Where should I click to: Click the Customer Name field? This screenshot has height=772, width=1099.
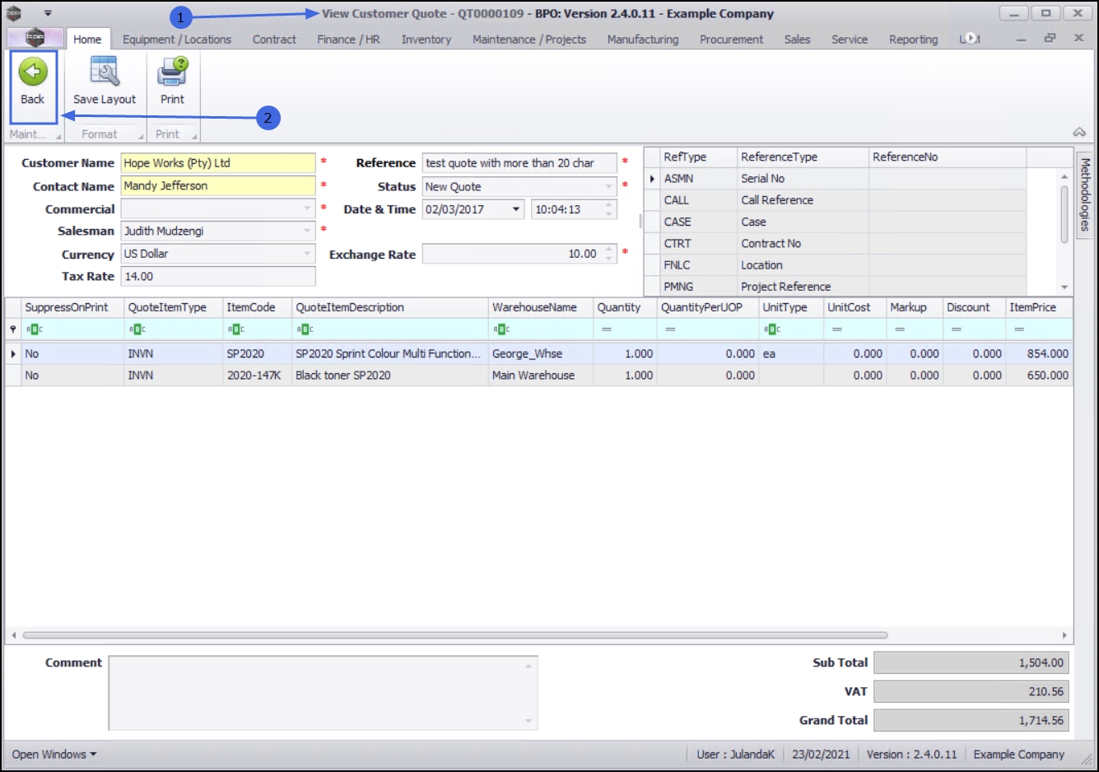tap(218, 163)
